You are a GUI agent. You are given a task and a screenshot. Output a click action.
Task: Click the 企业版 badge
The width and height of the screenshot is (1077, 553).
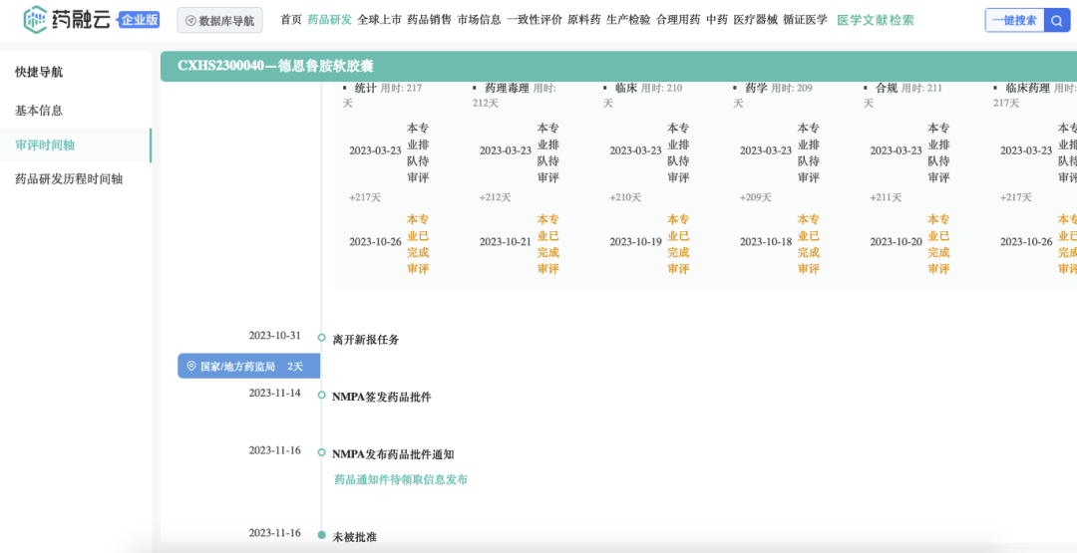point(139,20)
